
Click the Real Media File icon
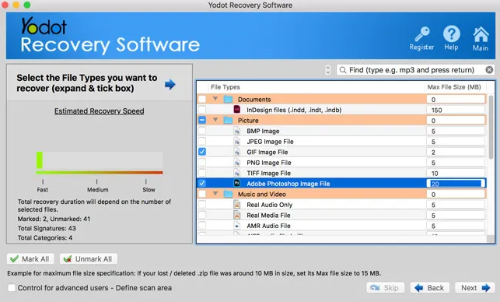click(x=237, y=215)
